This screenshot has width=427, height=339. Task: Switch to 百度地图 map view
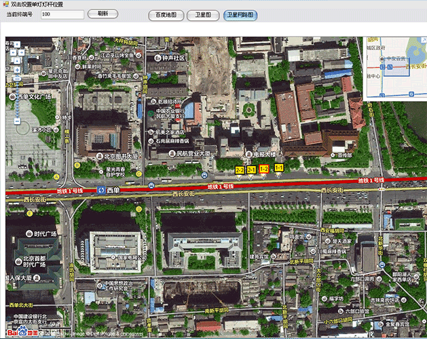165,14
